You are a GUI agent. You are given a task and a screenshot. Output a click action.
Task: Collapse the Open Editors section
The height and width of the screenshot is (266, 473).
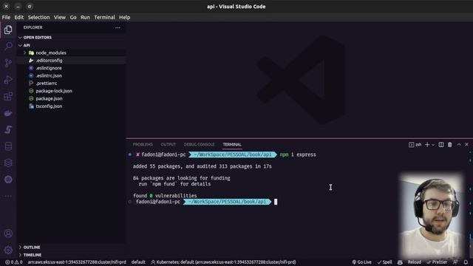pos(38,38)
